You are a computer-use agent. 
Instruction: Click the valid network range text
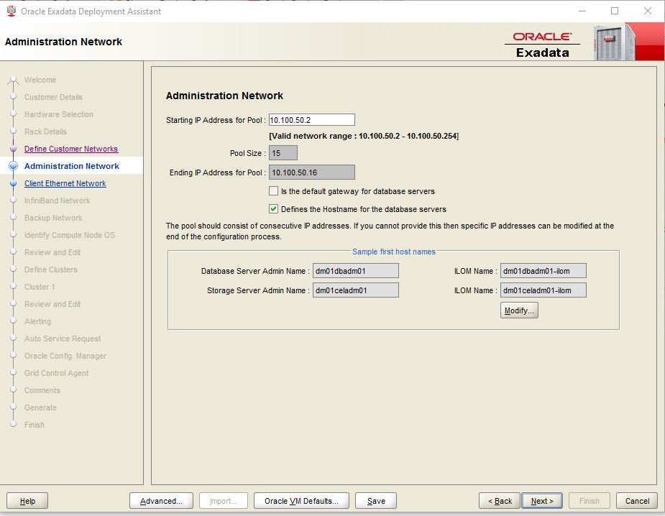(364, 136)
